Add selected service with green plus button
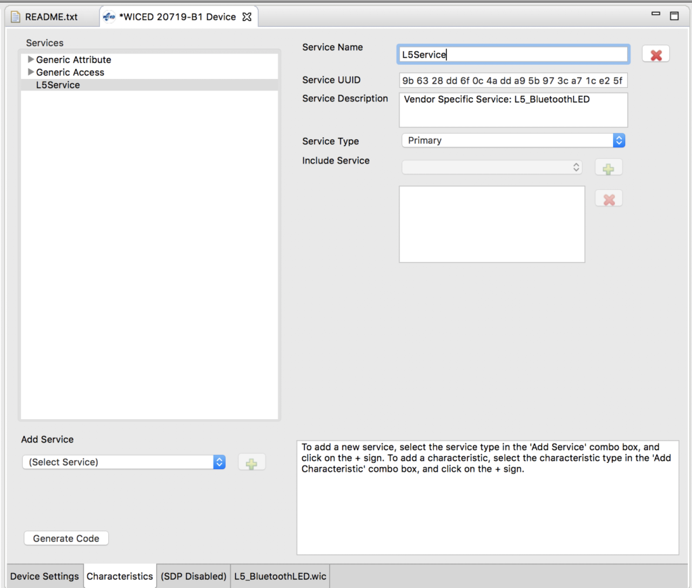Image resolution: width=692 pixels, height=588 pixels. (251, 463)
